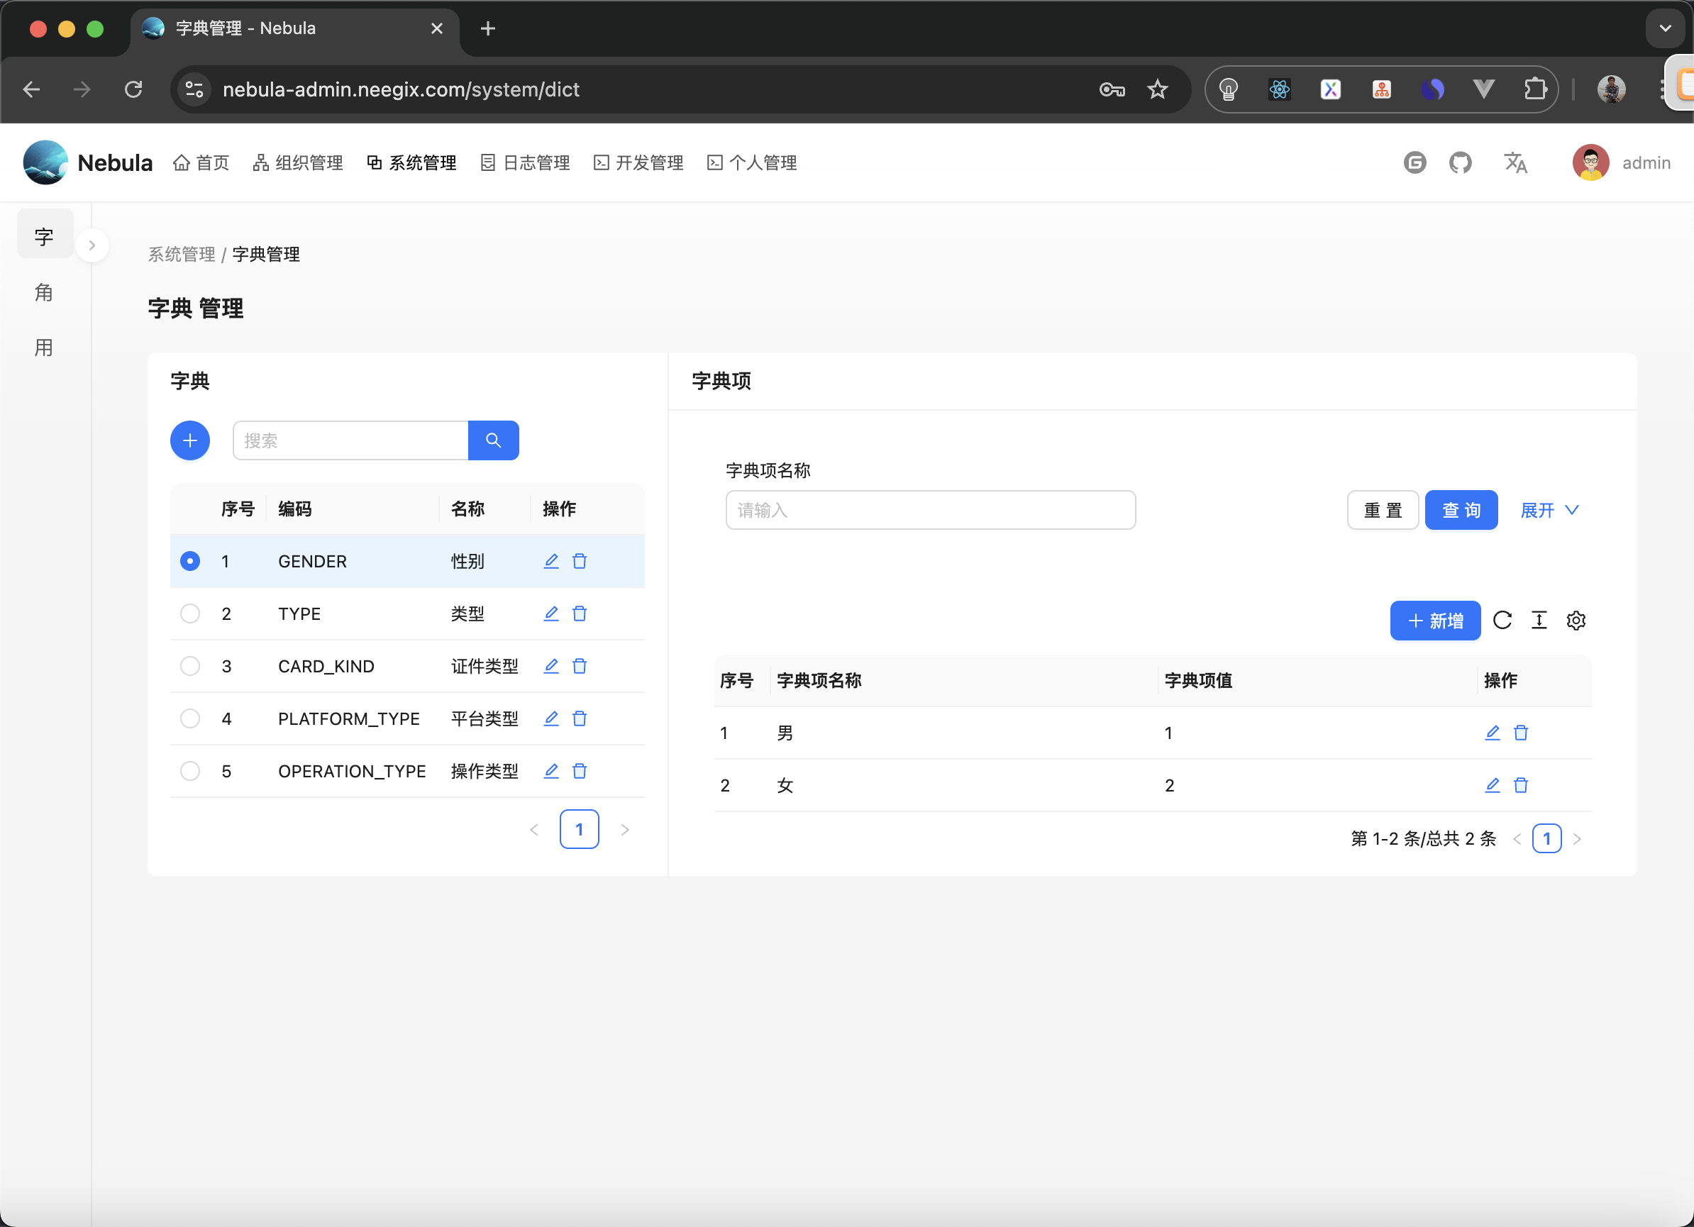Open the browser tab search dropdown
This screenshot has height=1227, width=1694.
click(1664, 28)
